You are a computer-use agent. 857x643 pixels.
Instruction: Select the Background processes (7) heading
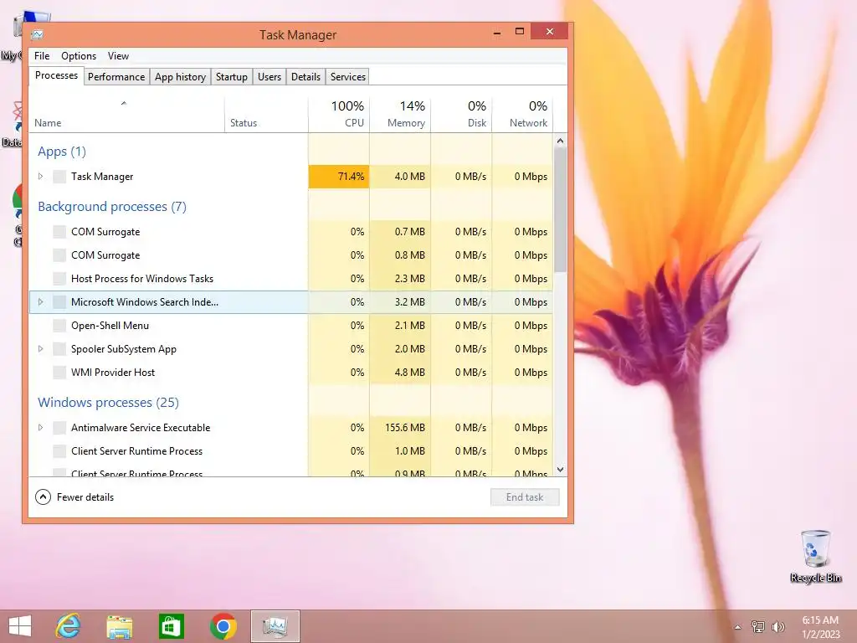112,207
